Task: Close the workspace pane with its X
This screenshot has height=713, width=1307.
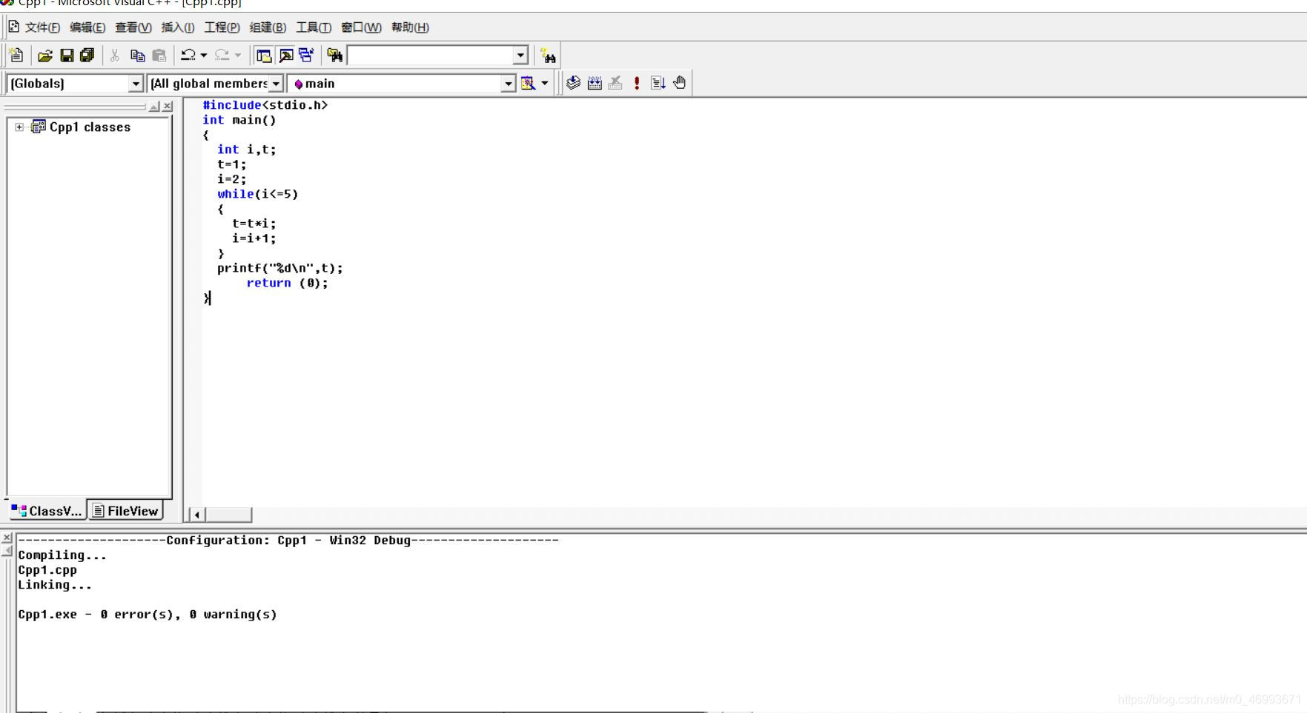Action: (x=168, y=107)
